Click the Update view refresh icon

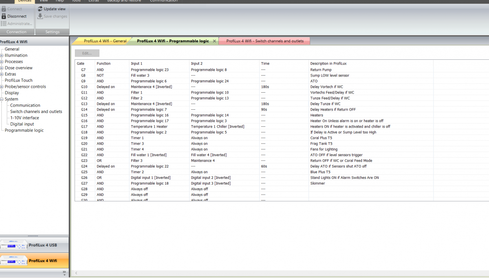coord(40,9)
